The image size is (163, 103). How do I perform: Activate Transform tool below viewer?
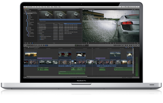coord(84,43)
